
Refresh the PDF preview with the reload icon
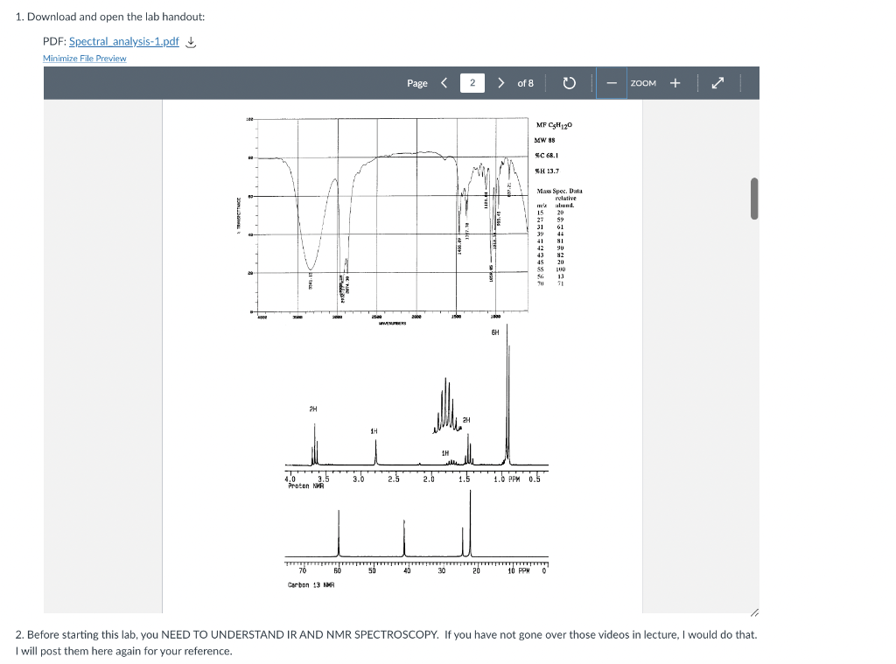[570, 82]
